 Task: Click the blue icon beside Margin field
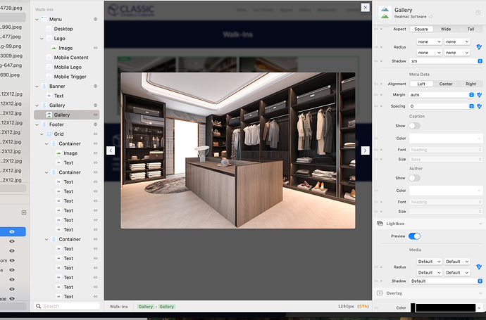(479, 95)
